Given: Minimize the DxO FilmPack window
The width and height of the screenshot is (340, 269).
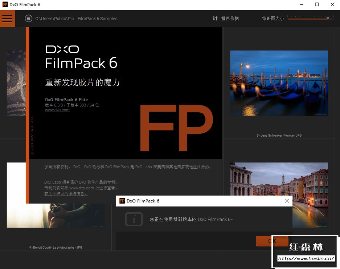Looking at the screenshot, I should [302, 5].
